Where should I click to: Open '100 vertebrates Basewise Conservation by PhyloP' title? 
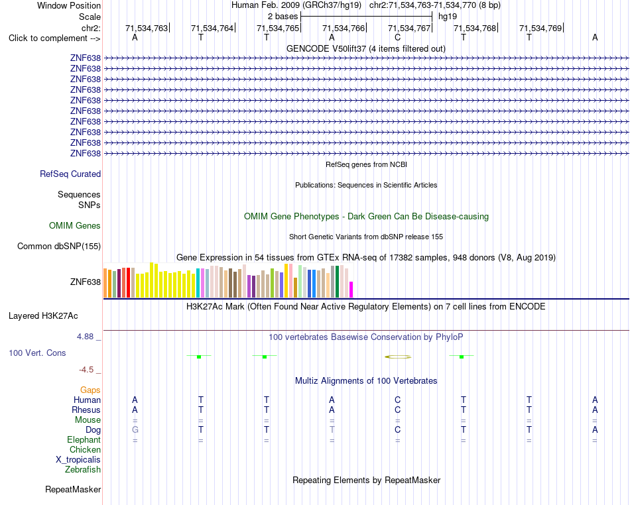[x=366, y=337]
